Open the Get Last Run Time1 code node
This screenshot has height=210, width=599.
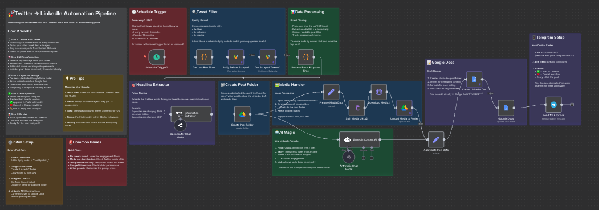pyautogui.click(x=204, y=57)
